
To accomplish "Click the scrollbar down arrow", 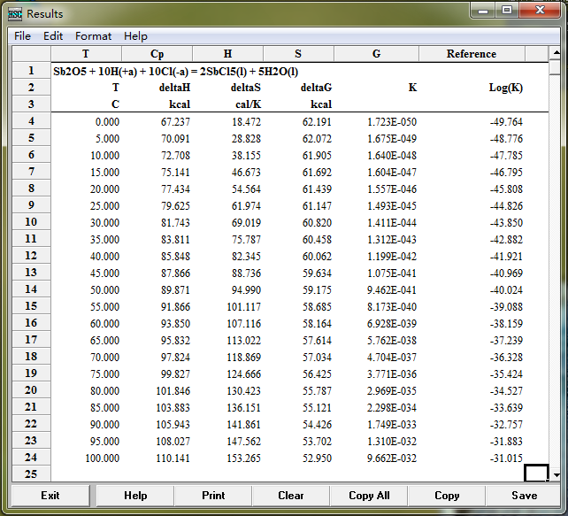I will [556, 474].
